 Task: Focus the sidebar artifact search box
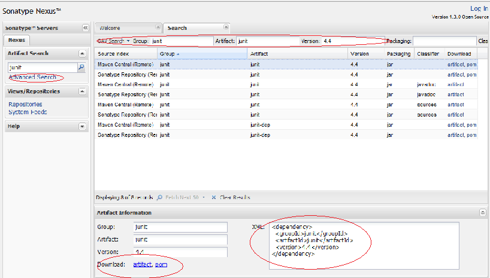point(43,68)
